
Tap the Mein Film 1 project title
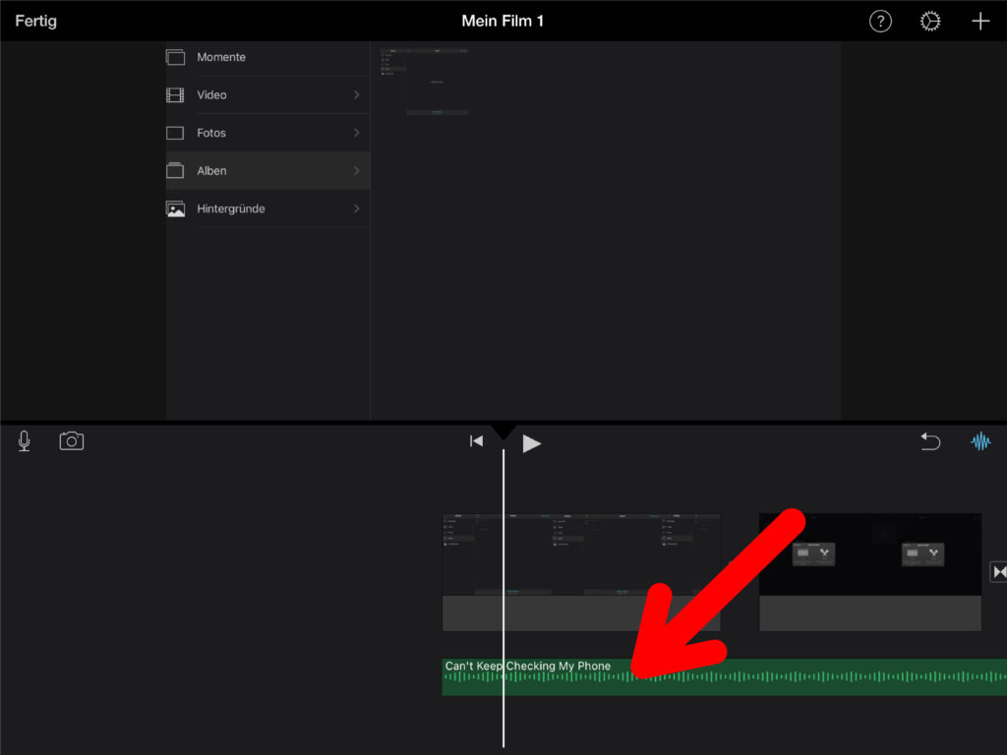[503, 22]
